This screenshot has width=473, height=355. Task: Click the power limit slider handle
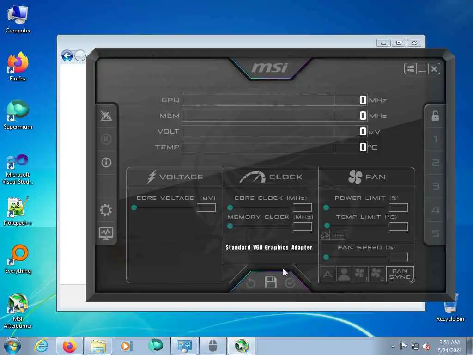pyautogui.click(x=326, y=208)
